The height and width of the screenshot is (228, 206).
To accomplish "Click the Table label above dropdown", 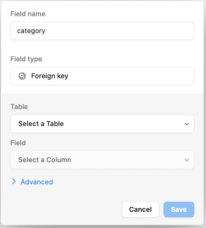I will [x=19, y=107].
